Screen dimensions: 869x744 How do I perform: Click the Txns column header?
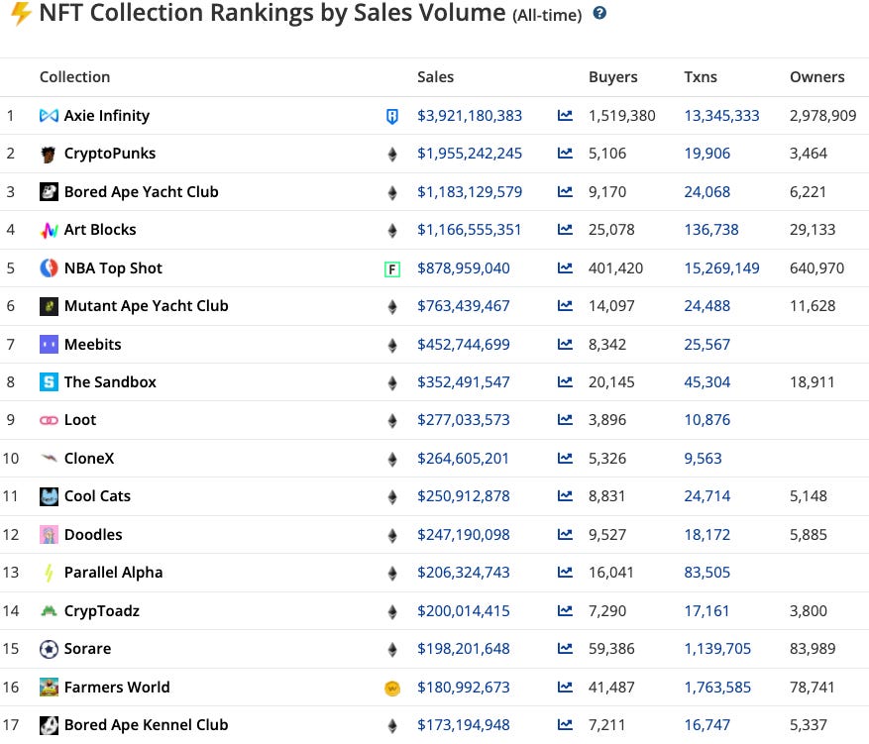pos(701,77)
